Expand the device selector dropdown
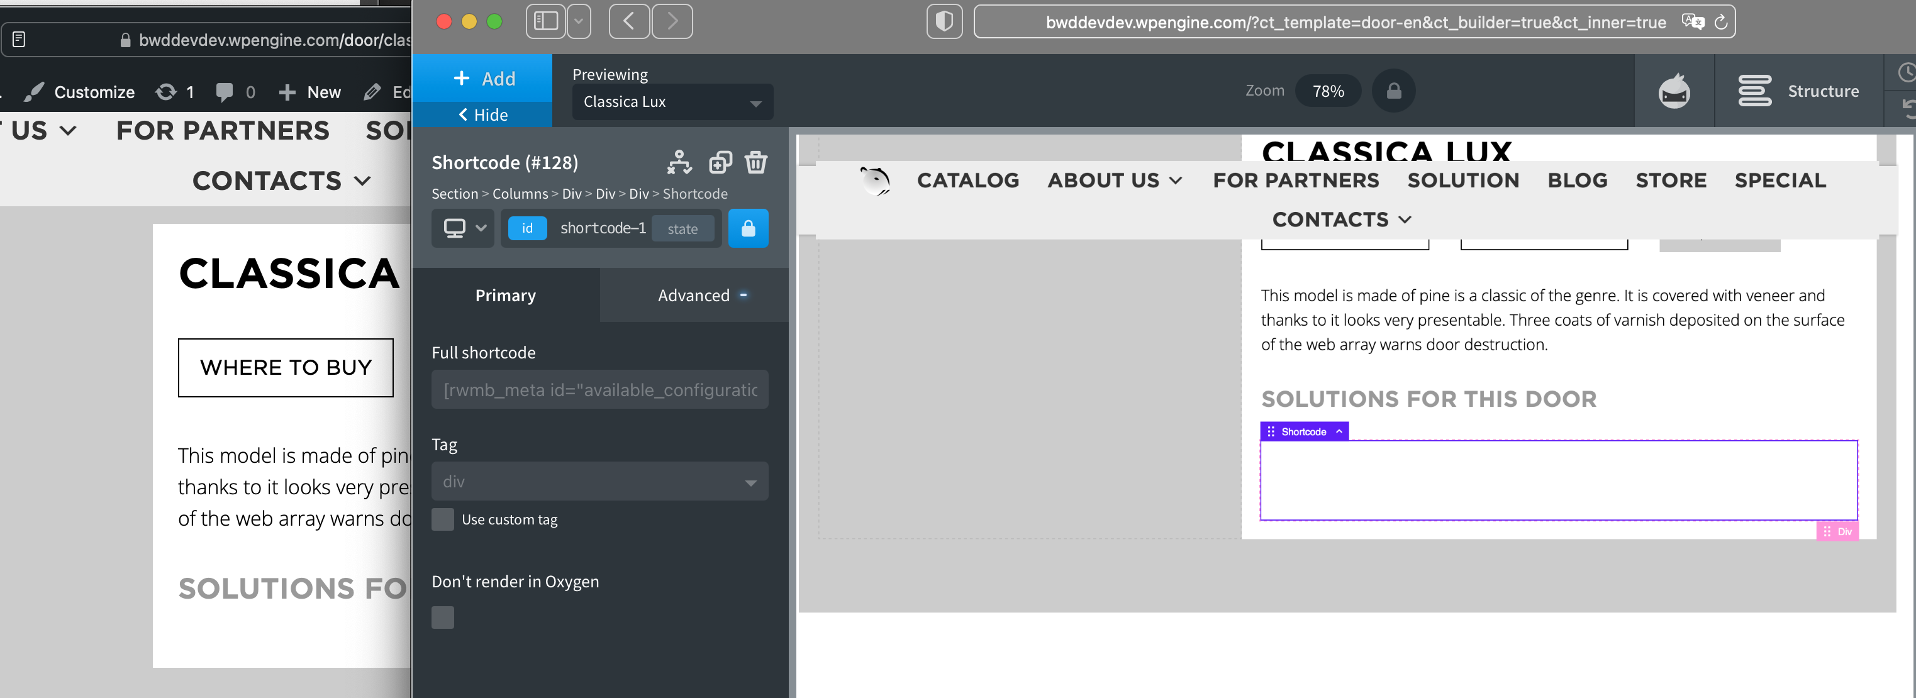The width and height of the screenshot is (1916, 698). pos(462,228)
